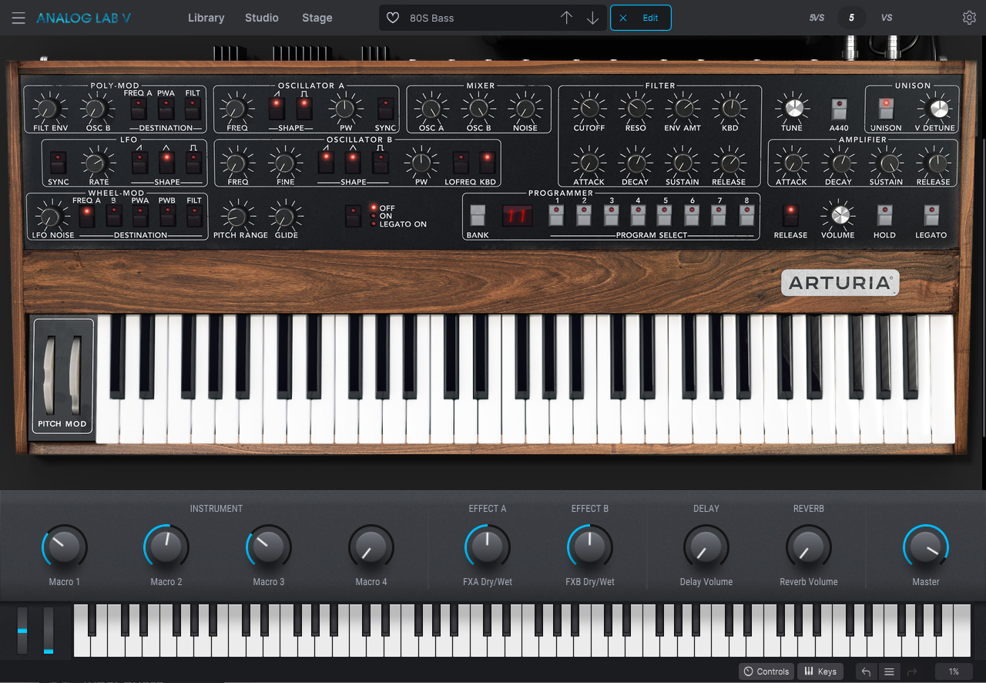986x683 pixels.
Task: Click the program number LED display
Action: 518,216
